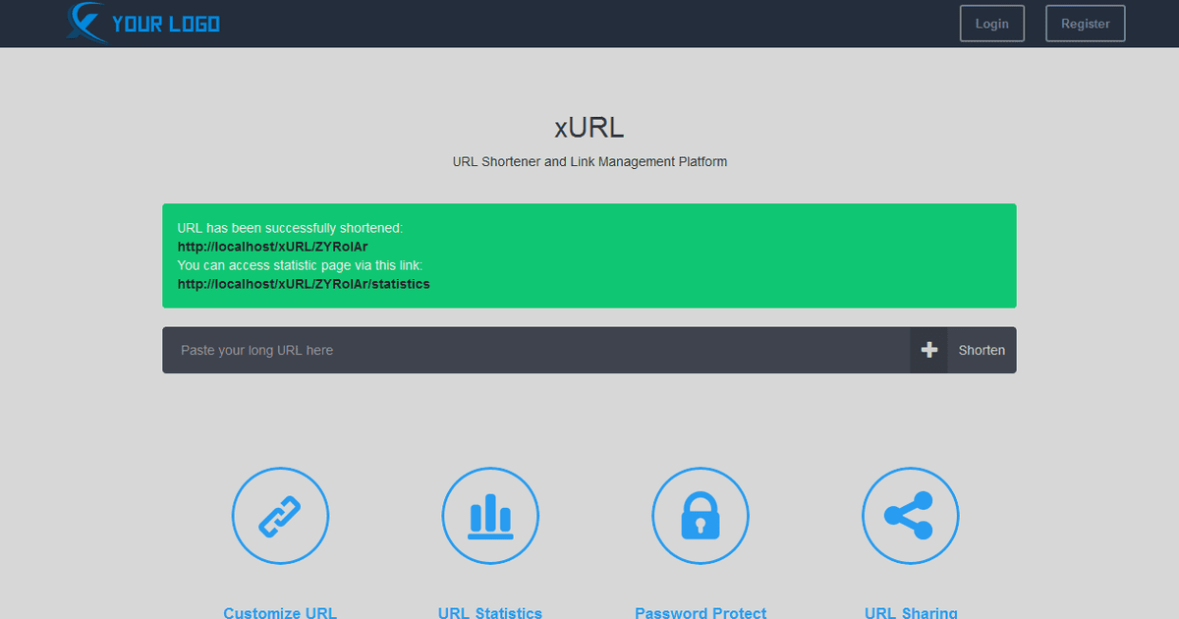Viewport: 1179px width, 619px height.
Task: Click the Shorten button
Action: click(982, 350)
